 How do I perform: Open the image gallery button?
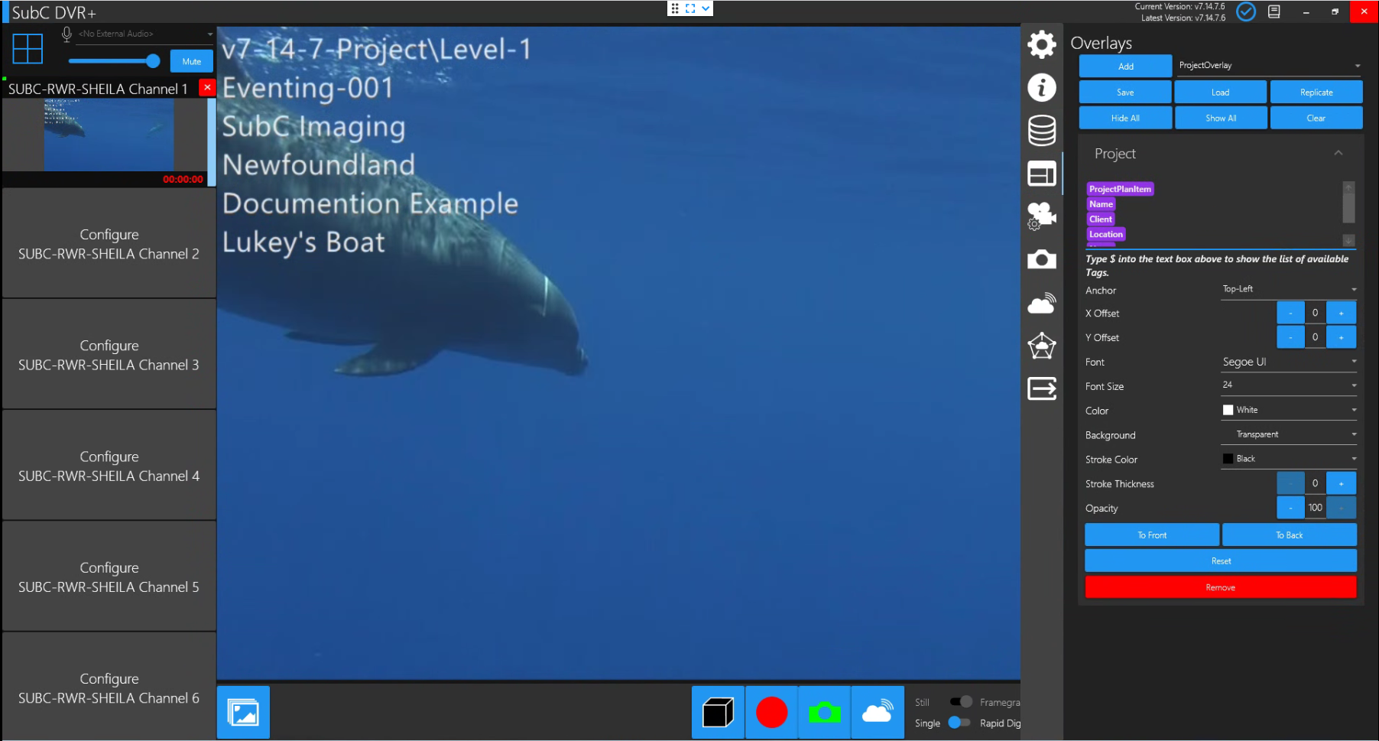pyautogui.click(x=243, y=712)
